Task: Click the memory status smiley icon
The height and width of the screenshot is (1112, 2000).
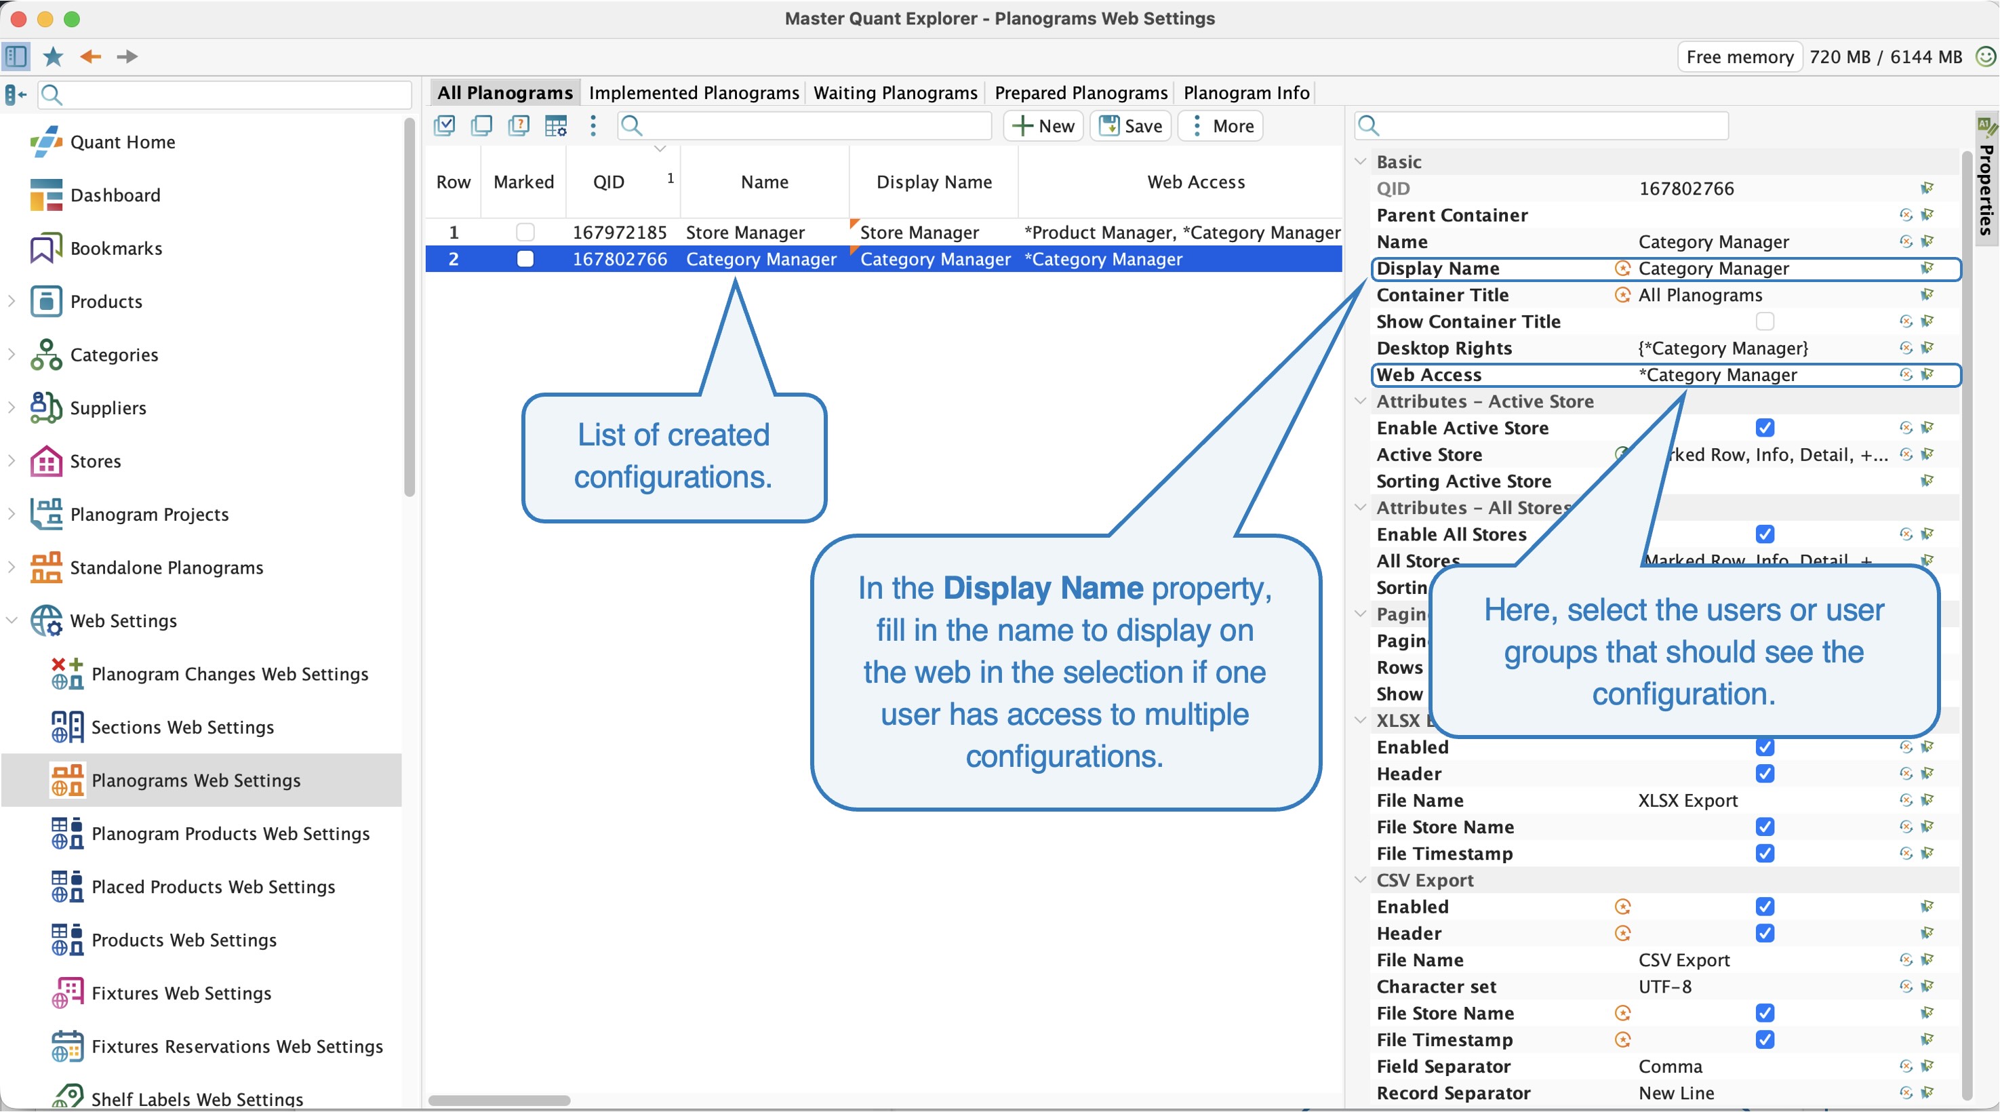Action: pyautogui.click(x=1985, y=57)
